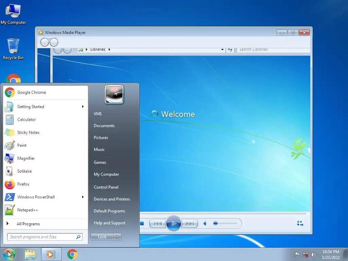The height and width of the screenshot is (261, 348).
Task: Launch Notepad++ from the Start menu
Action: (46, 210)
